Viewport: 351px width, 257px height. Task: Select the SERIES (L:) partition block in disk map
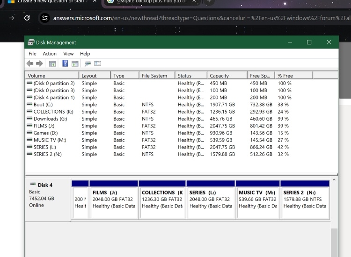[x=211, y=200]
